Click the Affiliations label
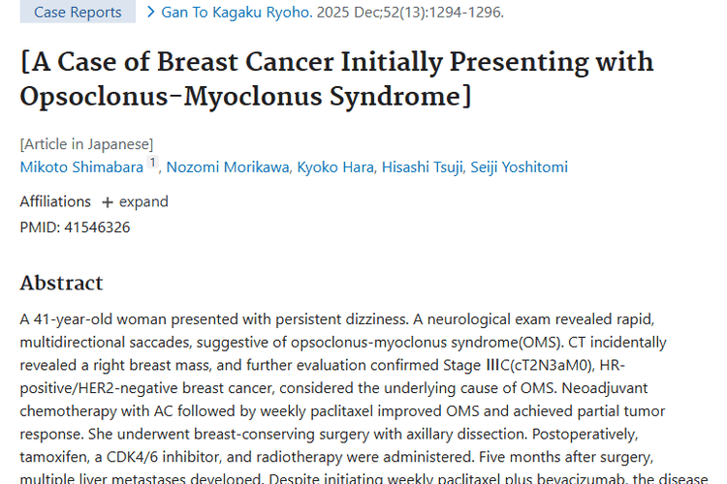 pos(55,202)
